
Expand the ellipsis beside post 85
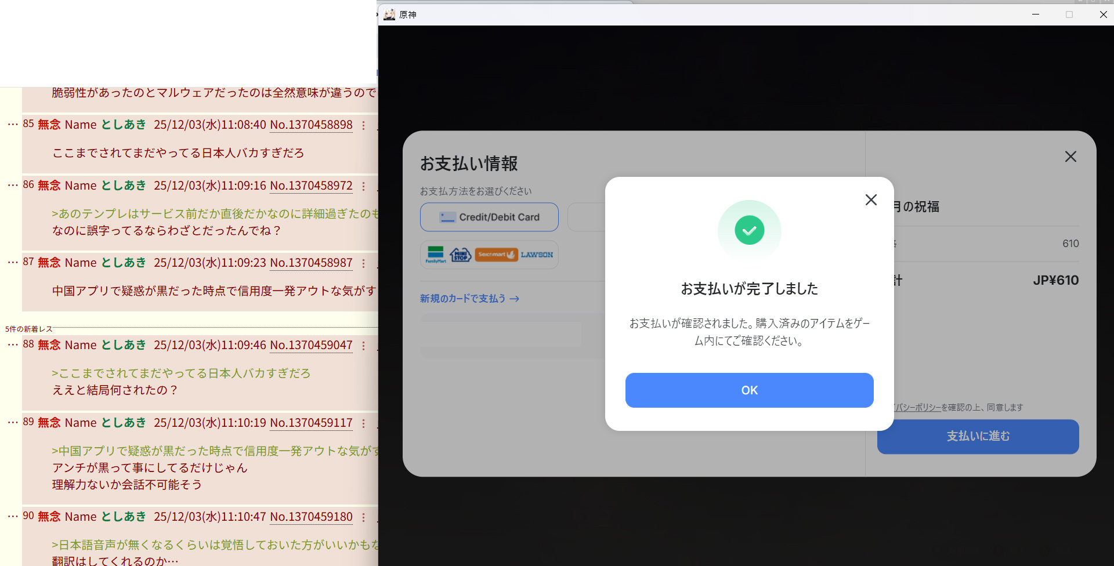click(x=13, y=125)
